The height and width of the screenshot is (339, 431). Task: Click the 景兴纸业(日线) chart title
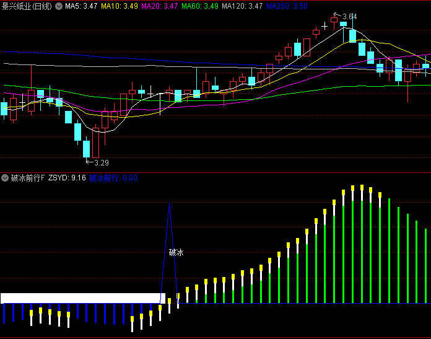pos(27,6)
